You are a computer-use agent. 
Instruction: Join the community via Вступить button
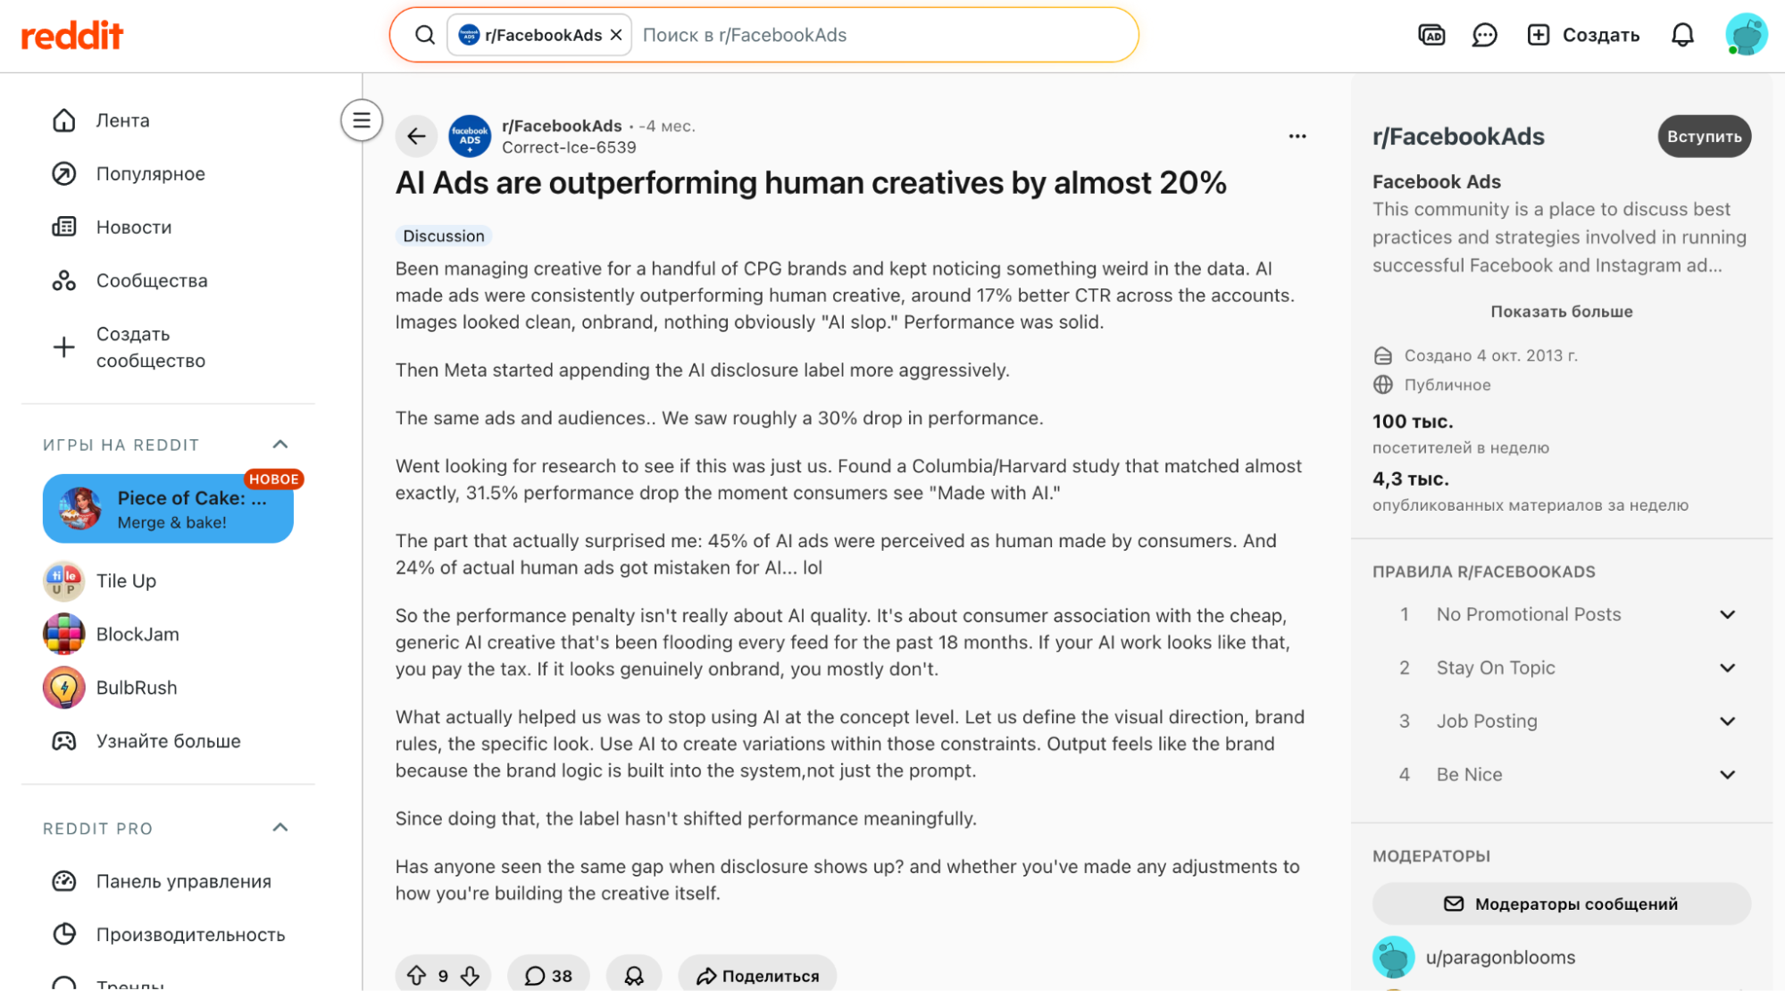1704,137
